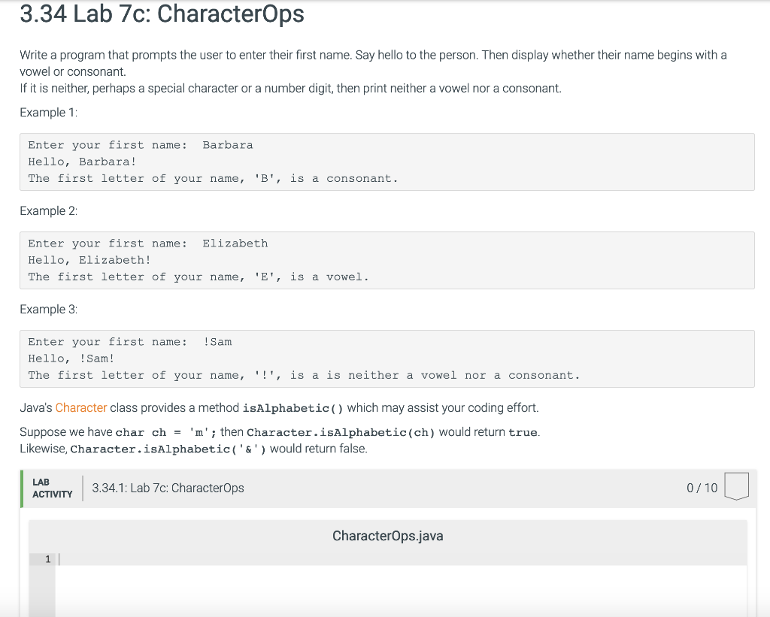Click the LAB ACTIVITY label icon
The width and height of the screenshot is (770, 617).
51,486
